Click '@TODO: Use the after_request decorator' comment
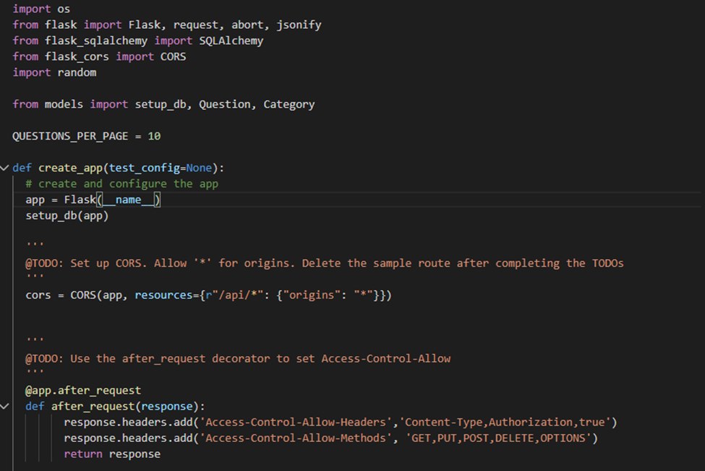 238,359
